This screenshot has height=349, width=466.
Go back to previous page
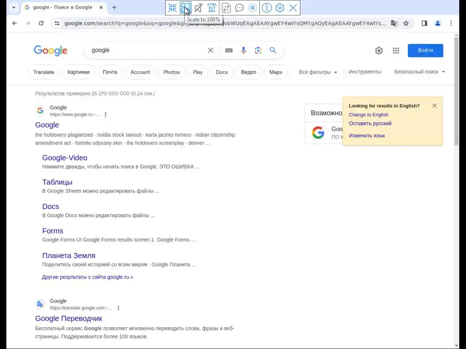tap(15, 23)
